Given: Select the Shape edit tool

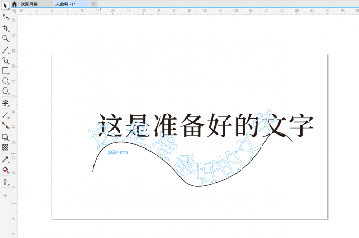Looking at the screenshot, I should tap(5, 17).
